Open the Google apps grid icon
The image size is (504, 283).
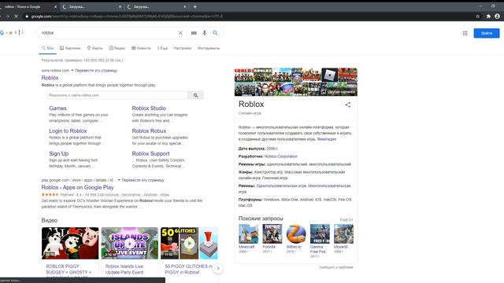465,33
